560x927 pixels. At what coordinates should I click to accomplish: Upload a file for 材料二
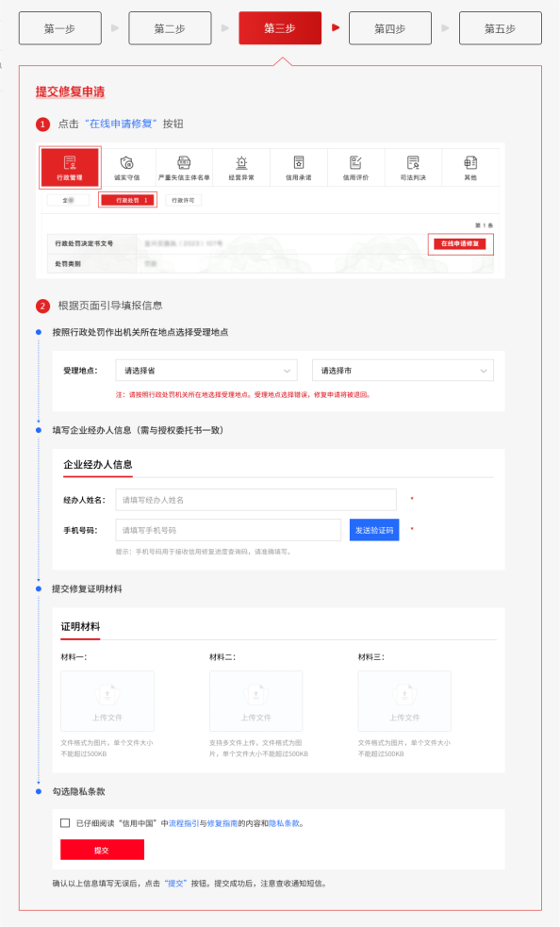[256, 702]
